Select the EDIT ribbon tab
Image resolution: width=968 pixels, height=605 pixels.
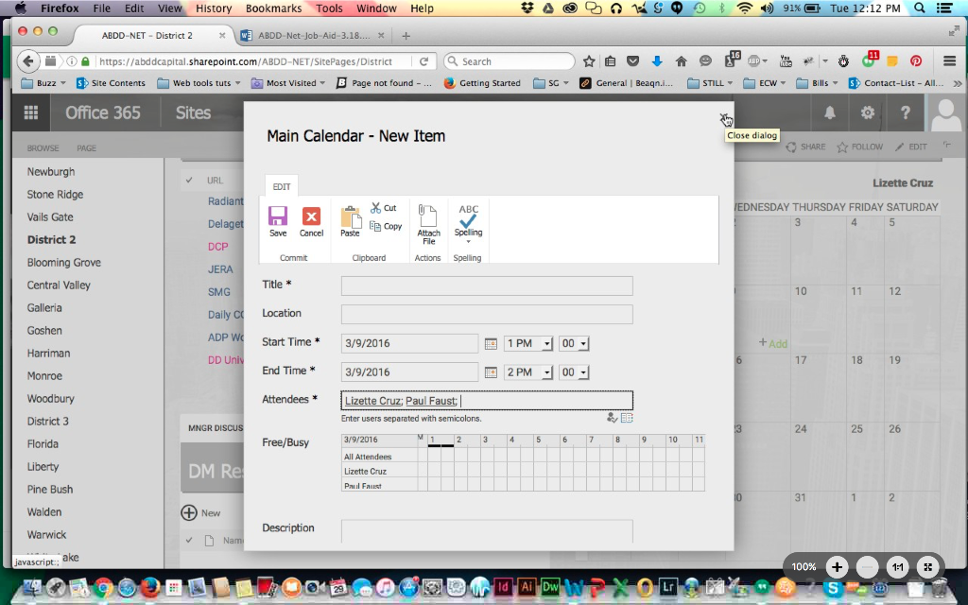click(x=282, y=186)
